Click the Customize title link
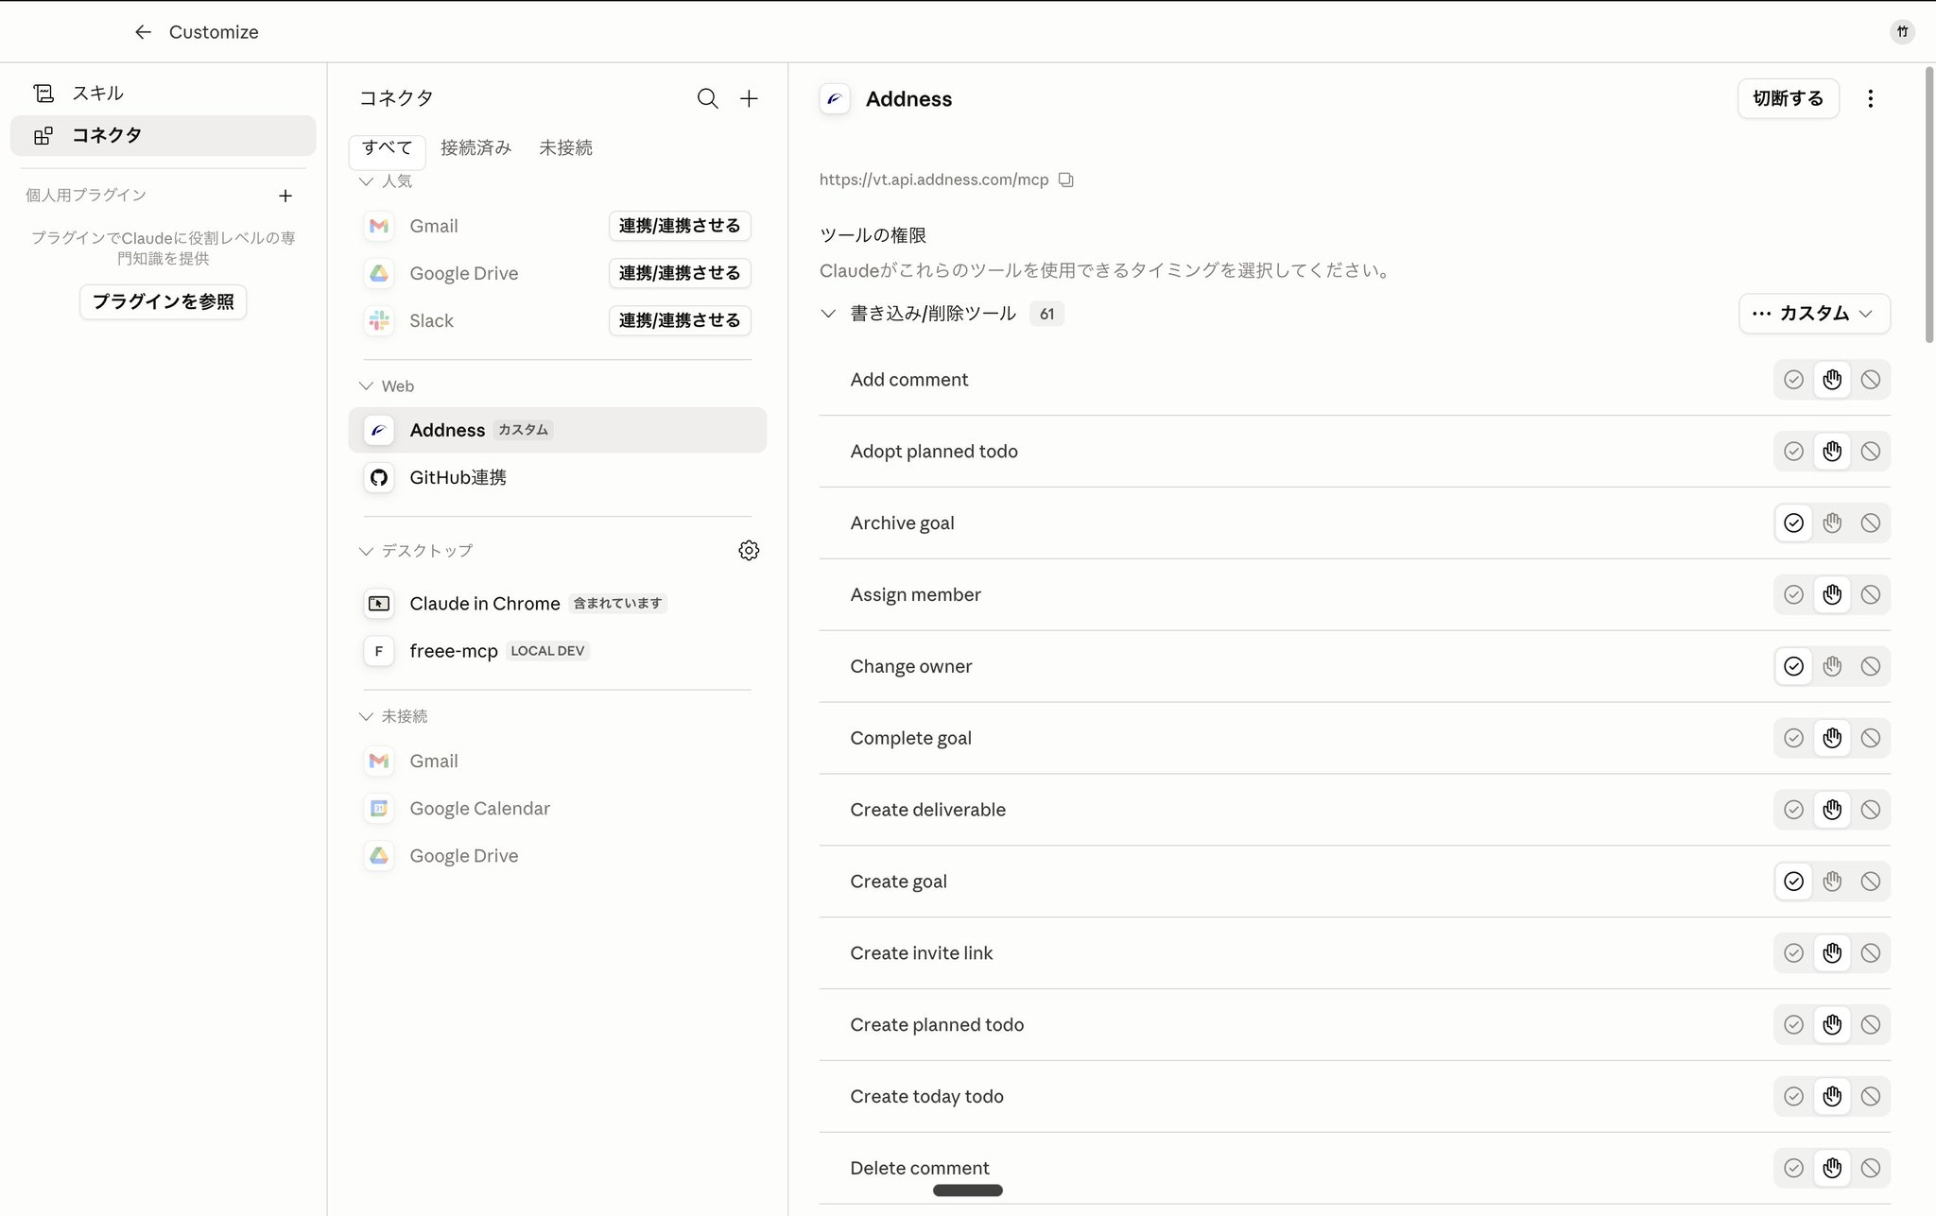The height and width of the screenshot is (1216, 1936). click(214, 32)
